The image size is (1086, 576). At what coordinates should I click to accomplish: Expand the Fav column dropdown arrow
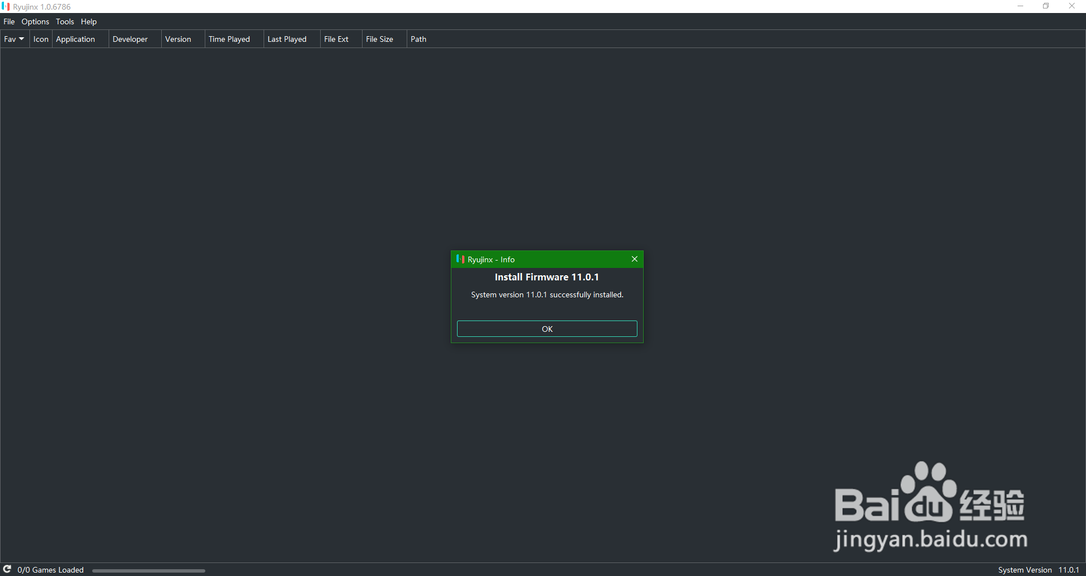click(x=21, y=39)
